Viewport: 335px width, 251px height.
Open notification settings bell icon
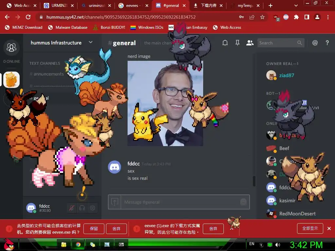(225, 43)
